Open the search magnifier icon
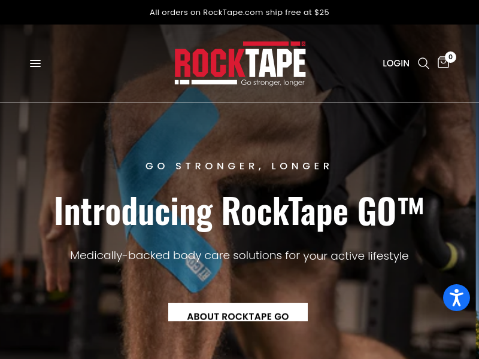The image size is (479, 359). (423, 63)
